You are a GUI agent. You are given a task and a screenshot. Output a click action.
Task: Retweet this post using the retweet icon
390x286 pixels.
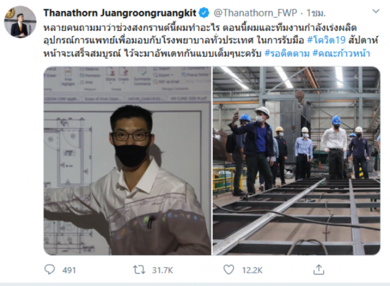(139, 269)
